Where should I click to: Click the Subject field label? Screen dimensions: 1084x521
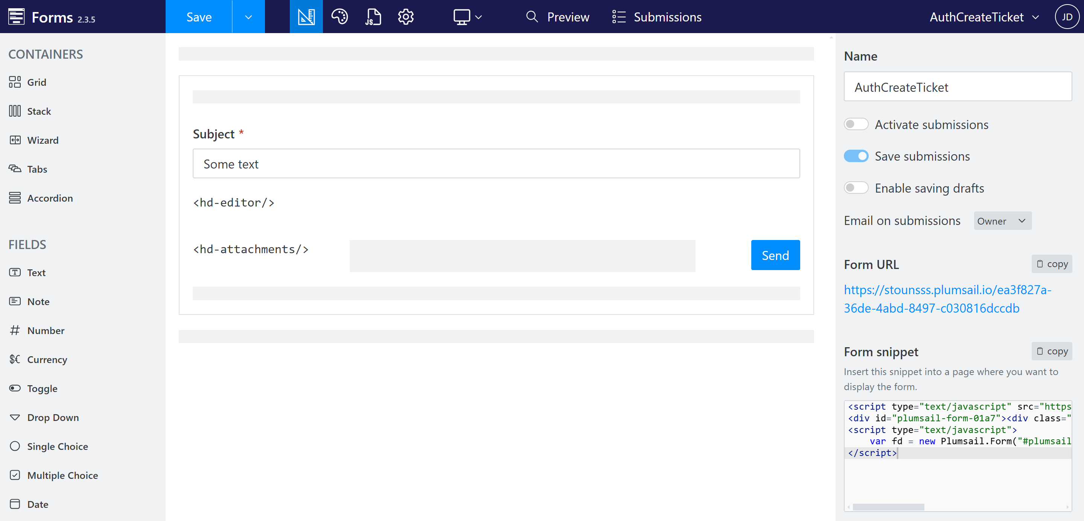(213, 134)
